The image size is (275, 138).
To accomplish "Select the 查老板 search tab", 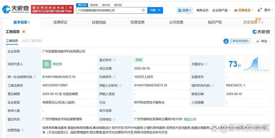I will [94, 5].
